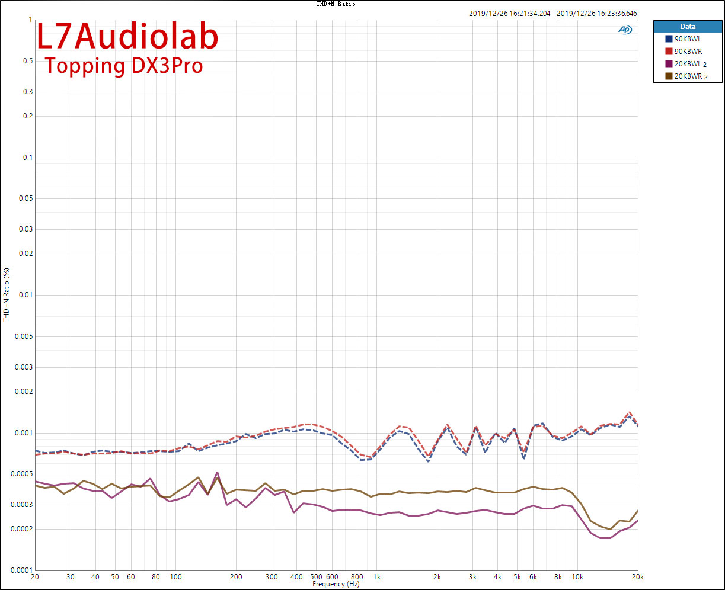
Task: Click the AP logo icon on the graph
Action: click(x=625, y=30)
